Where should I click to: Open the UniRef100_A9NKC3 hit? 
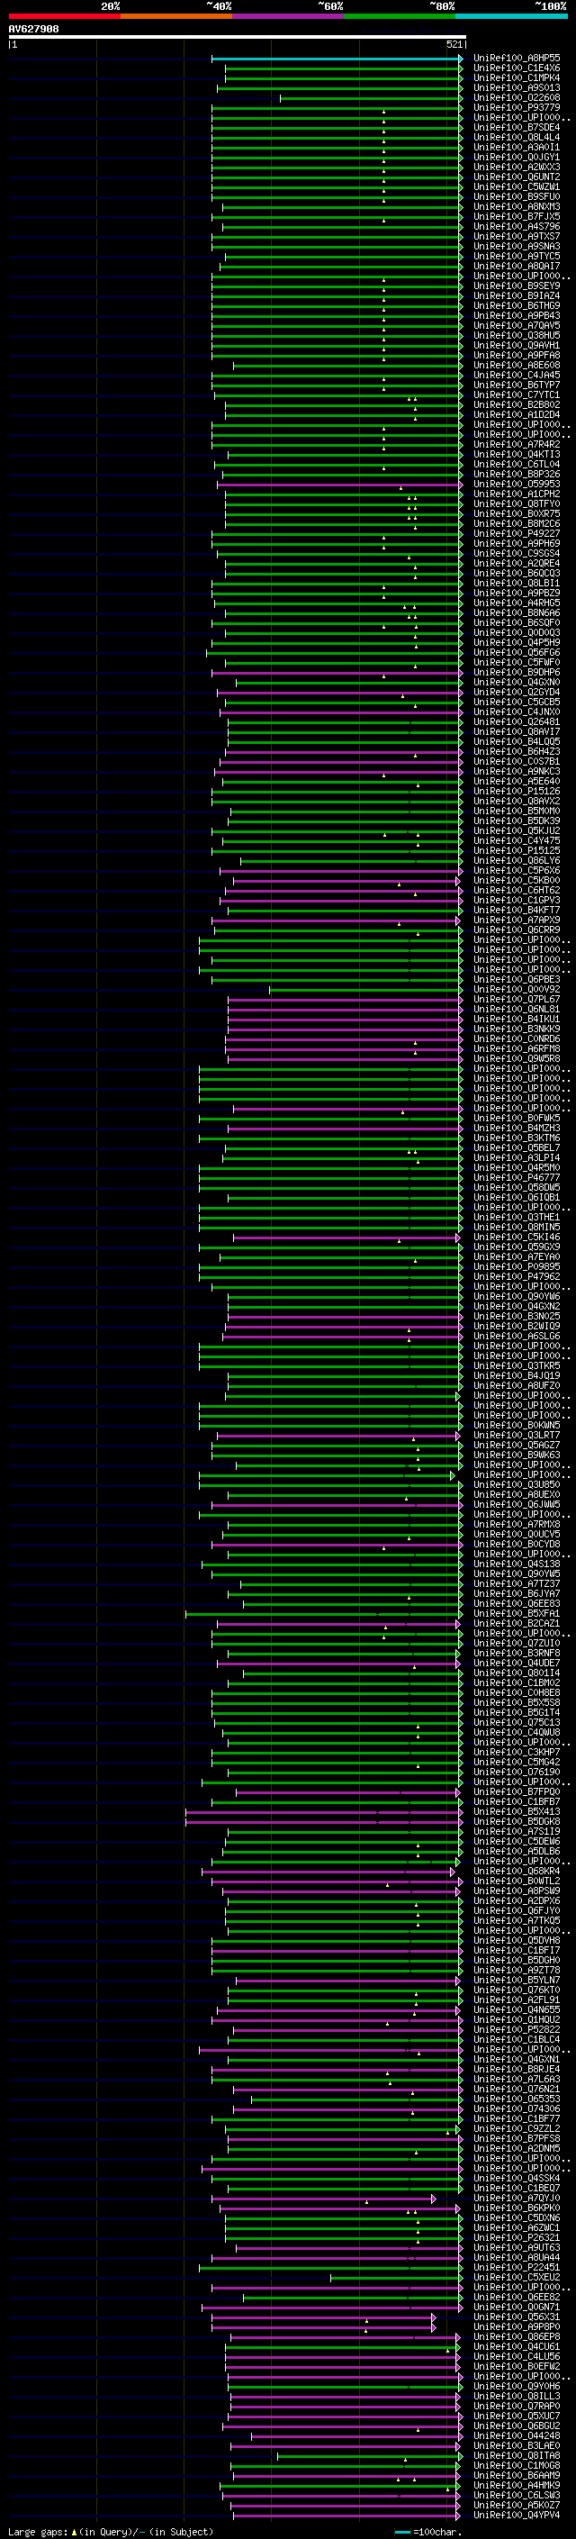[516, 772]
